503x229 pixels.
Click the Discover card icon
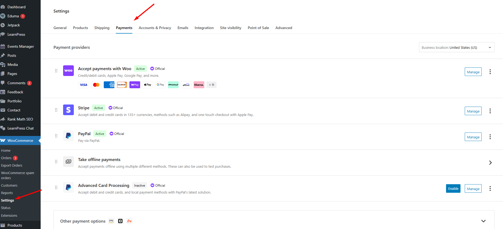tap(122, 85)
